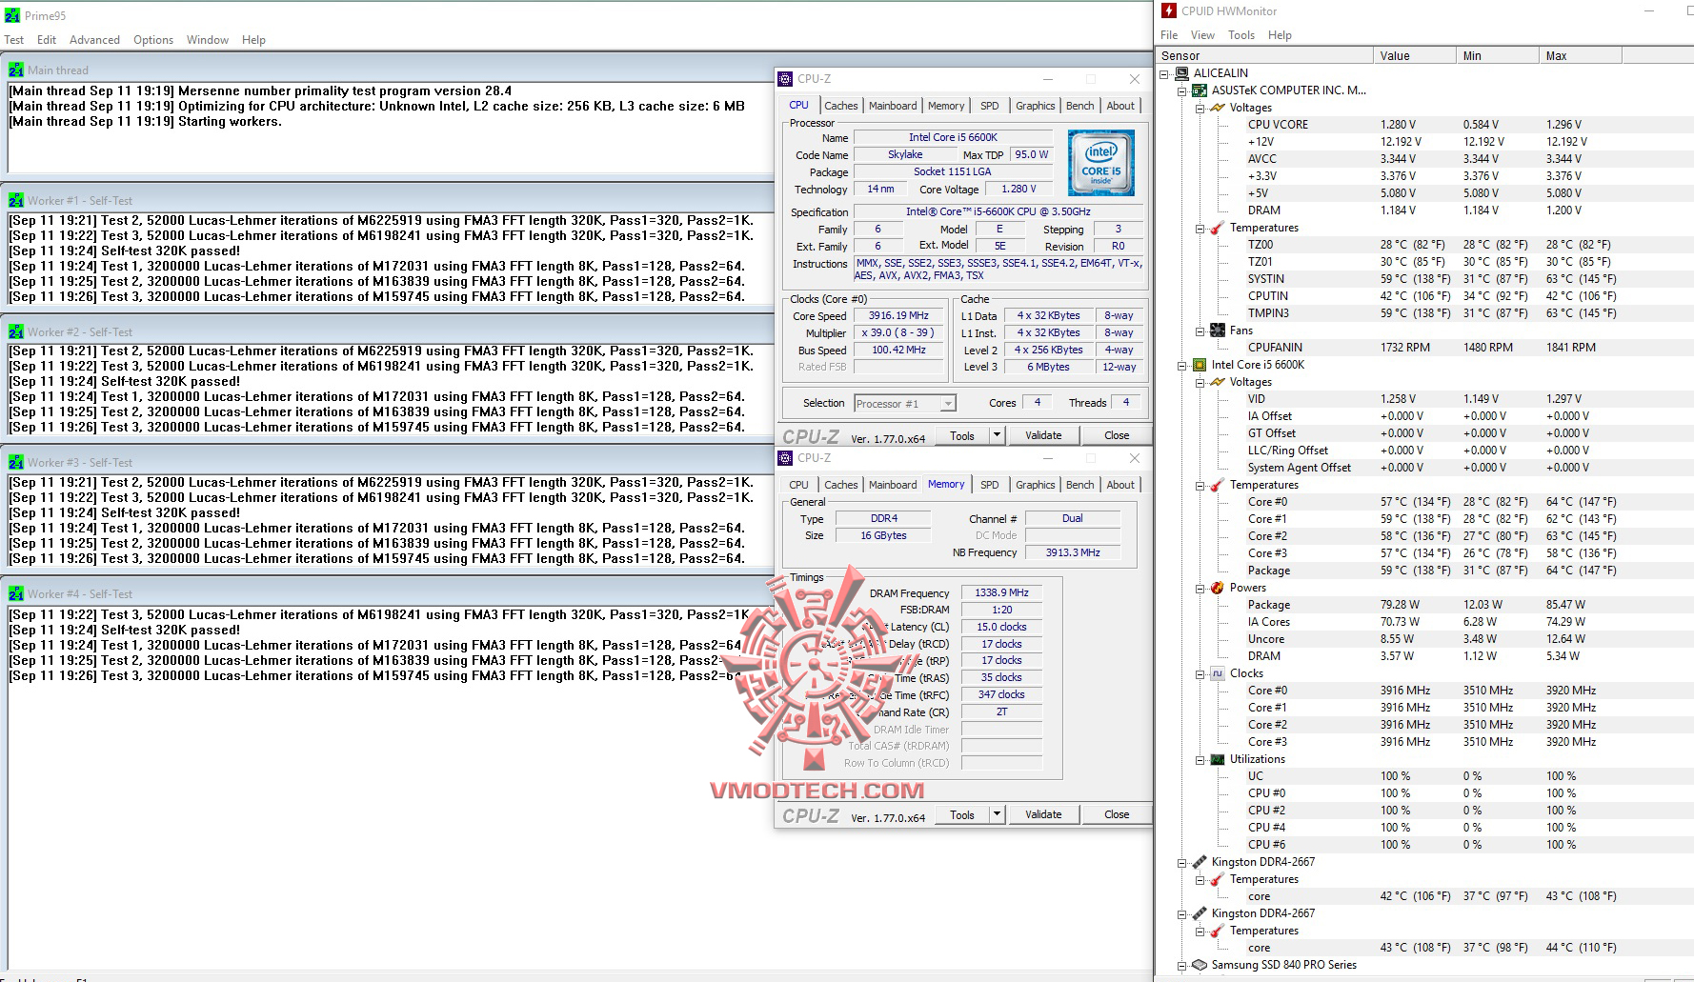Switch to Caches tab in CPU-Z CPU window
This screenshot has height=982, width=1694.
coord(840,106)
